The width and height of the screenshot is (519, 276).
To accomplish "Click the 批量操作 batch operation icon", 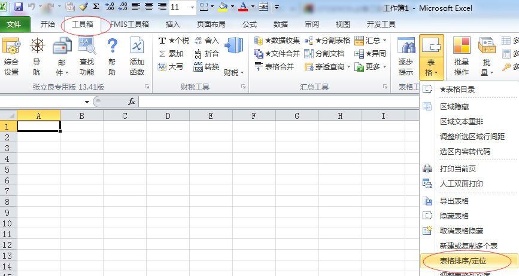I will point(461,57).
